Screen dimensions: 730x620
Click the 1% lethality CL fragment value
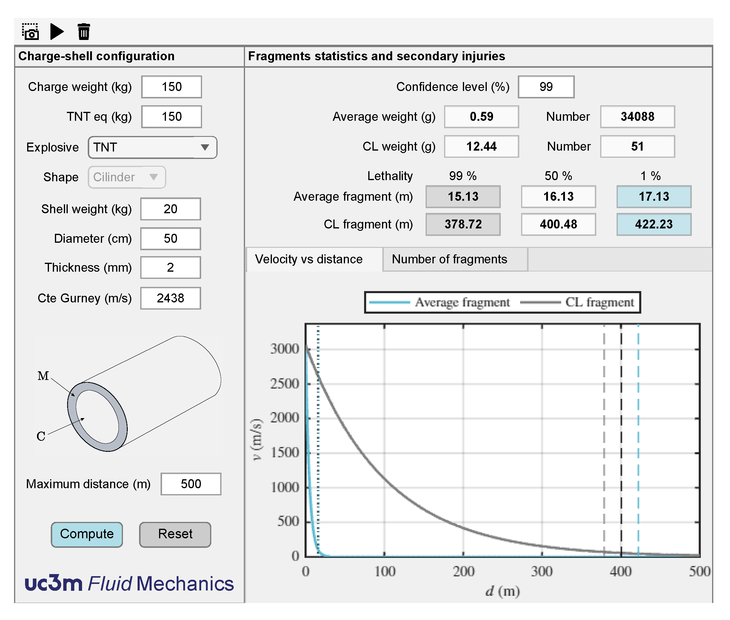coord(653,224)
